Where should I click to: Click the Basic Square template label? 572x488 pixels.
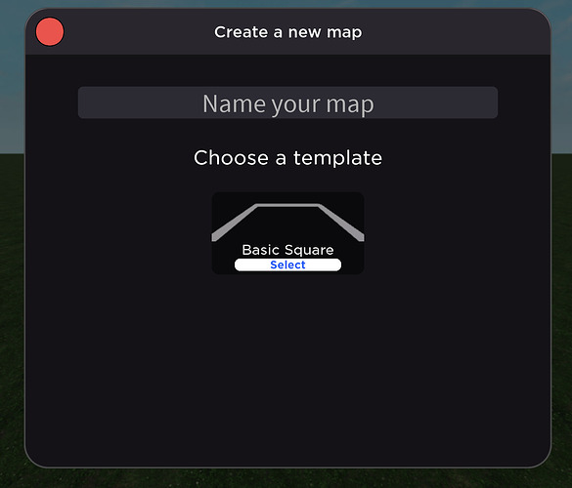click(287, 250)
